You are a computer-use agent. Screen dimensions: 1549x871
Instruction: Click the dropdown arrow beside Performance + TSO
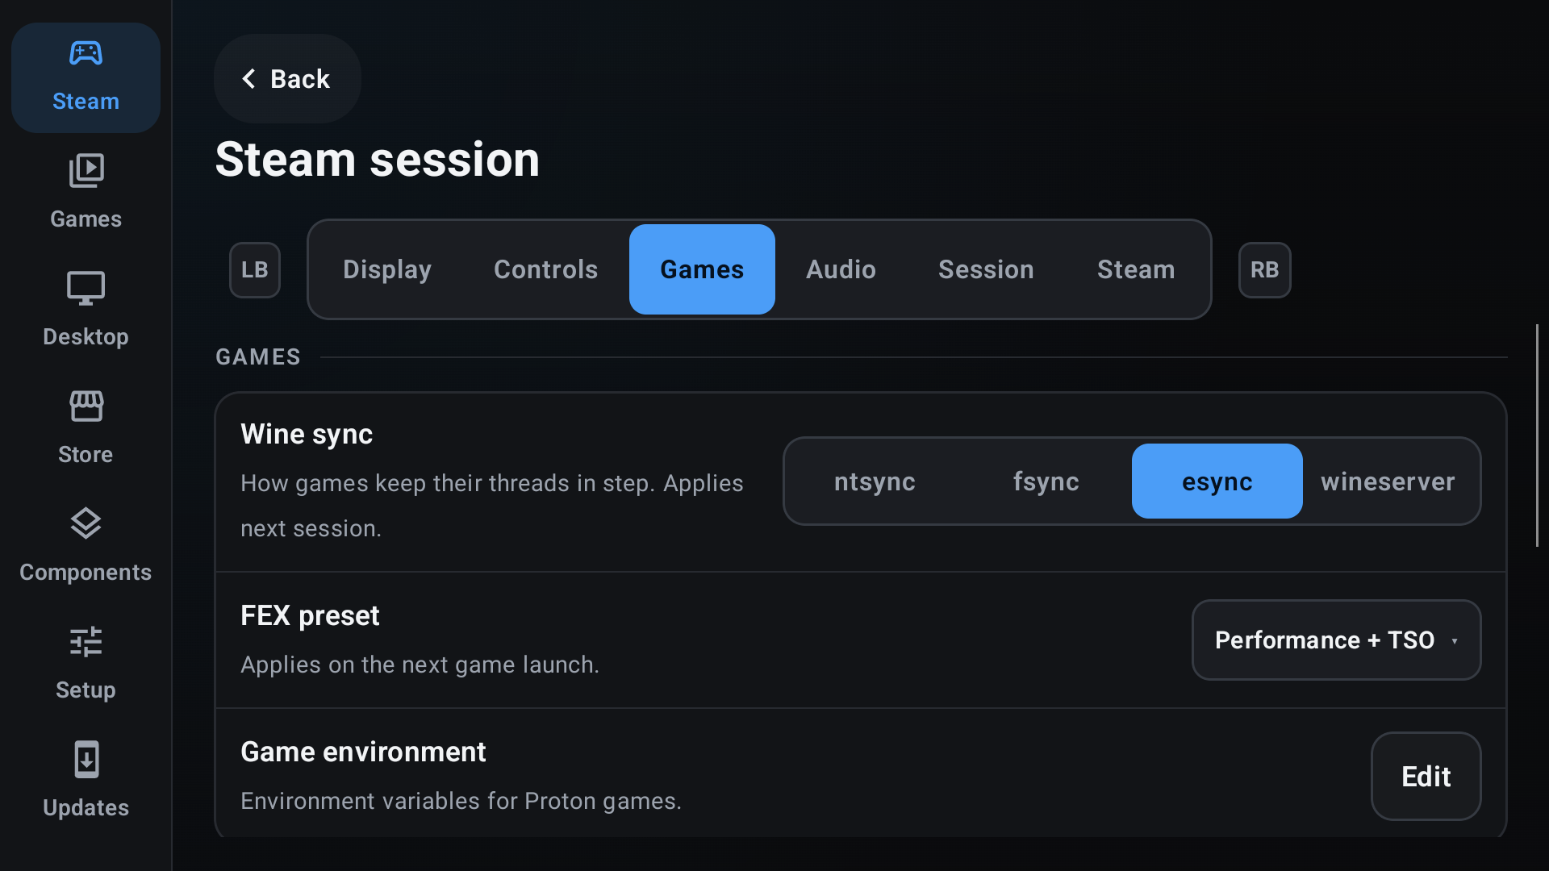[x=1455, y=641]
